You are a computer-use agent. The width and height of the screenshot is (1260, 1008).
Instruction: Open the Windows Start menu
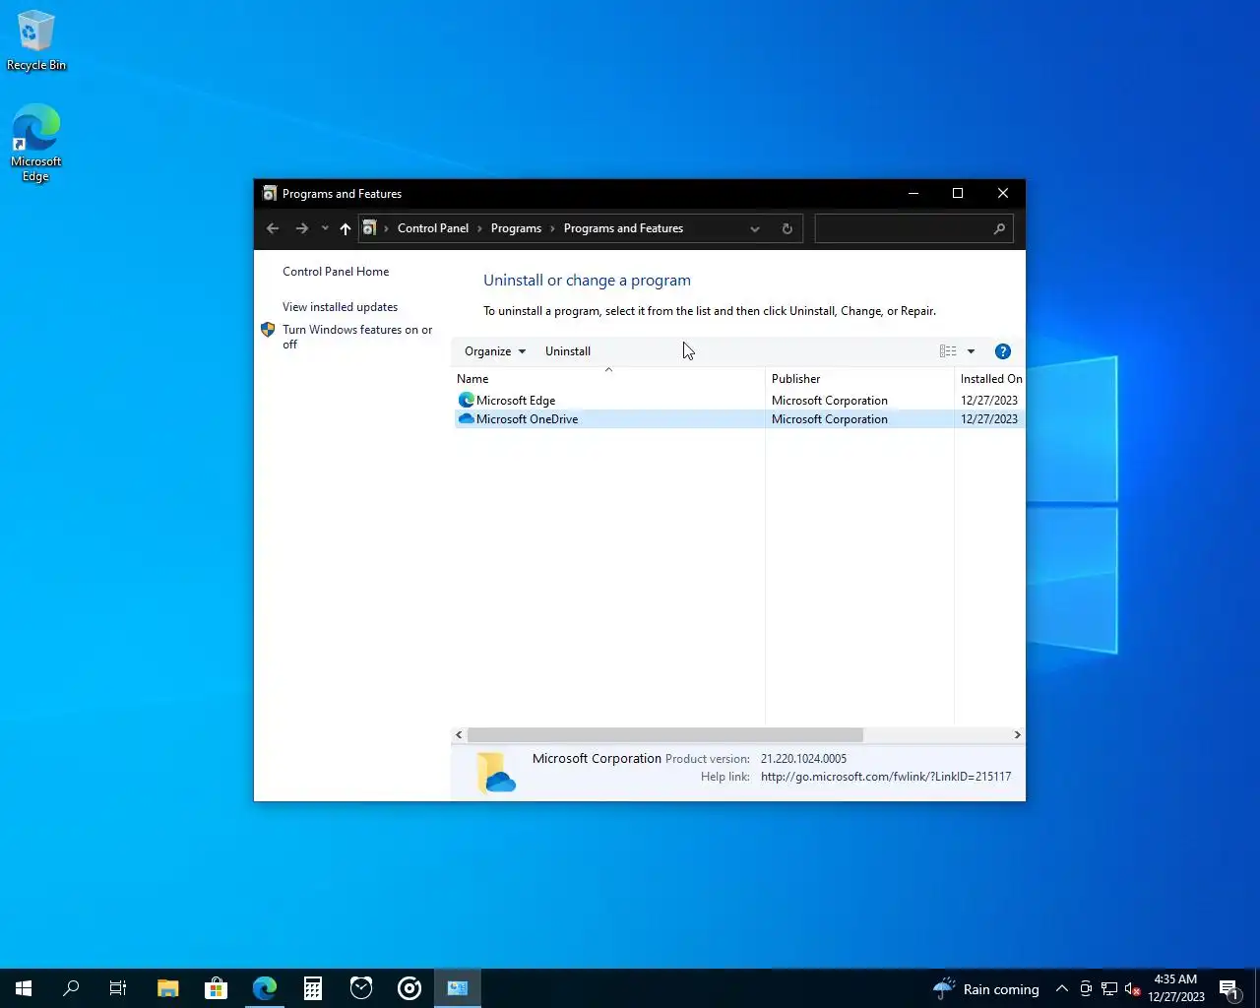pos(24,988)
